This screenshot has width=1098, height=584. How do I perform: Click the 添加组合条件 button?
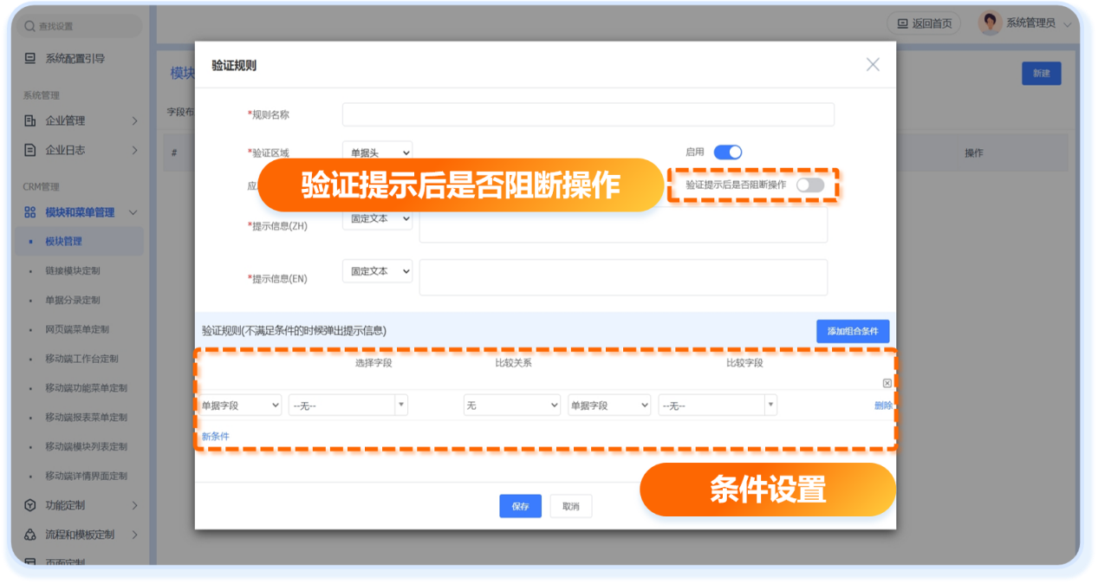[852, 331]
